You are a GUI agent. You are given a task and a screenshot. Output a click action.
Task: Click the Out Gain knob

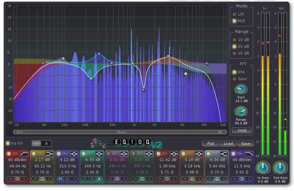coord(280,168)
